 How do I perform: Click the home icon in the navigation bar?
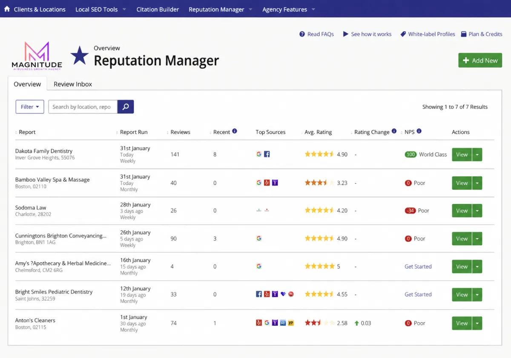(x=7, y=9)
